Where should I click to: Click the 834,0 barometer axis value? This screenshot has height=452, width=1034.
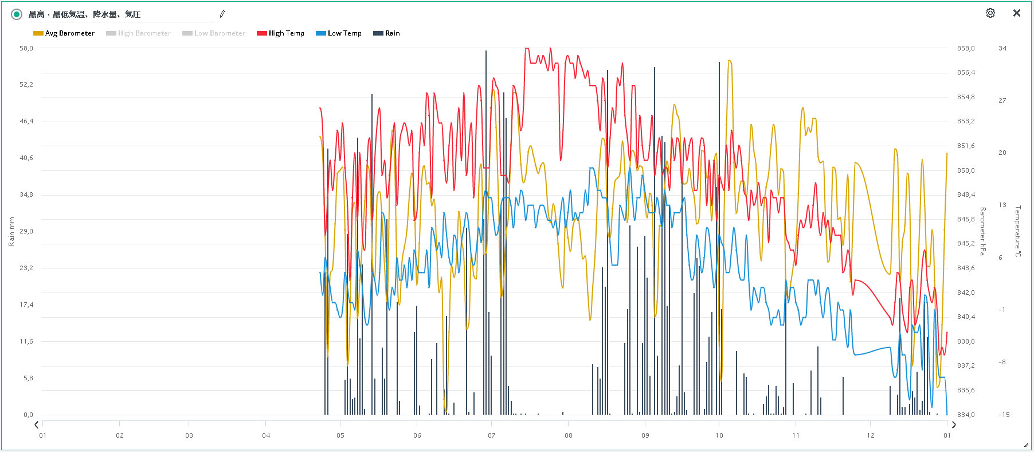[x=966, y=415]
